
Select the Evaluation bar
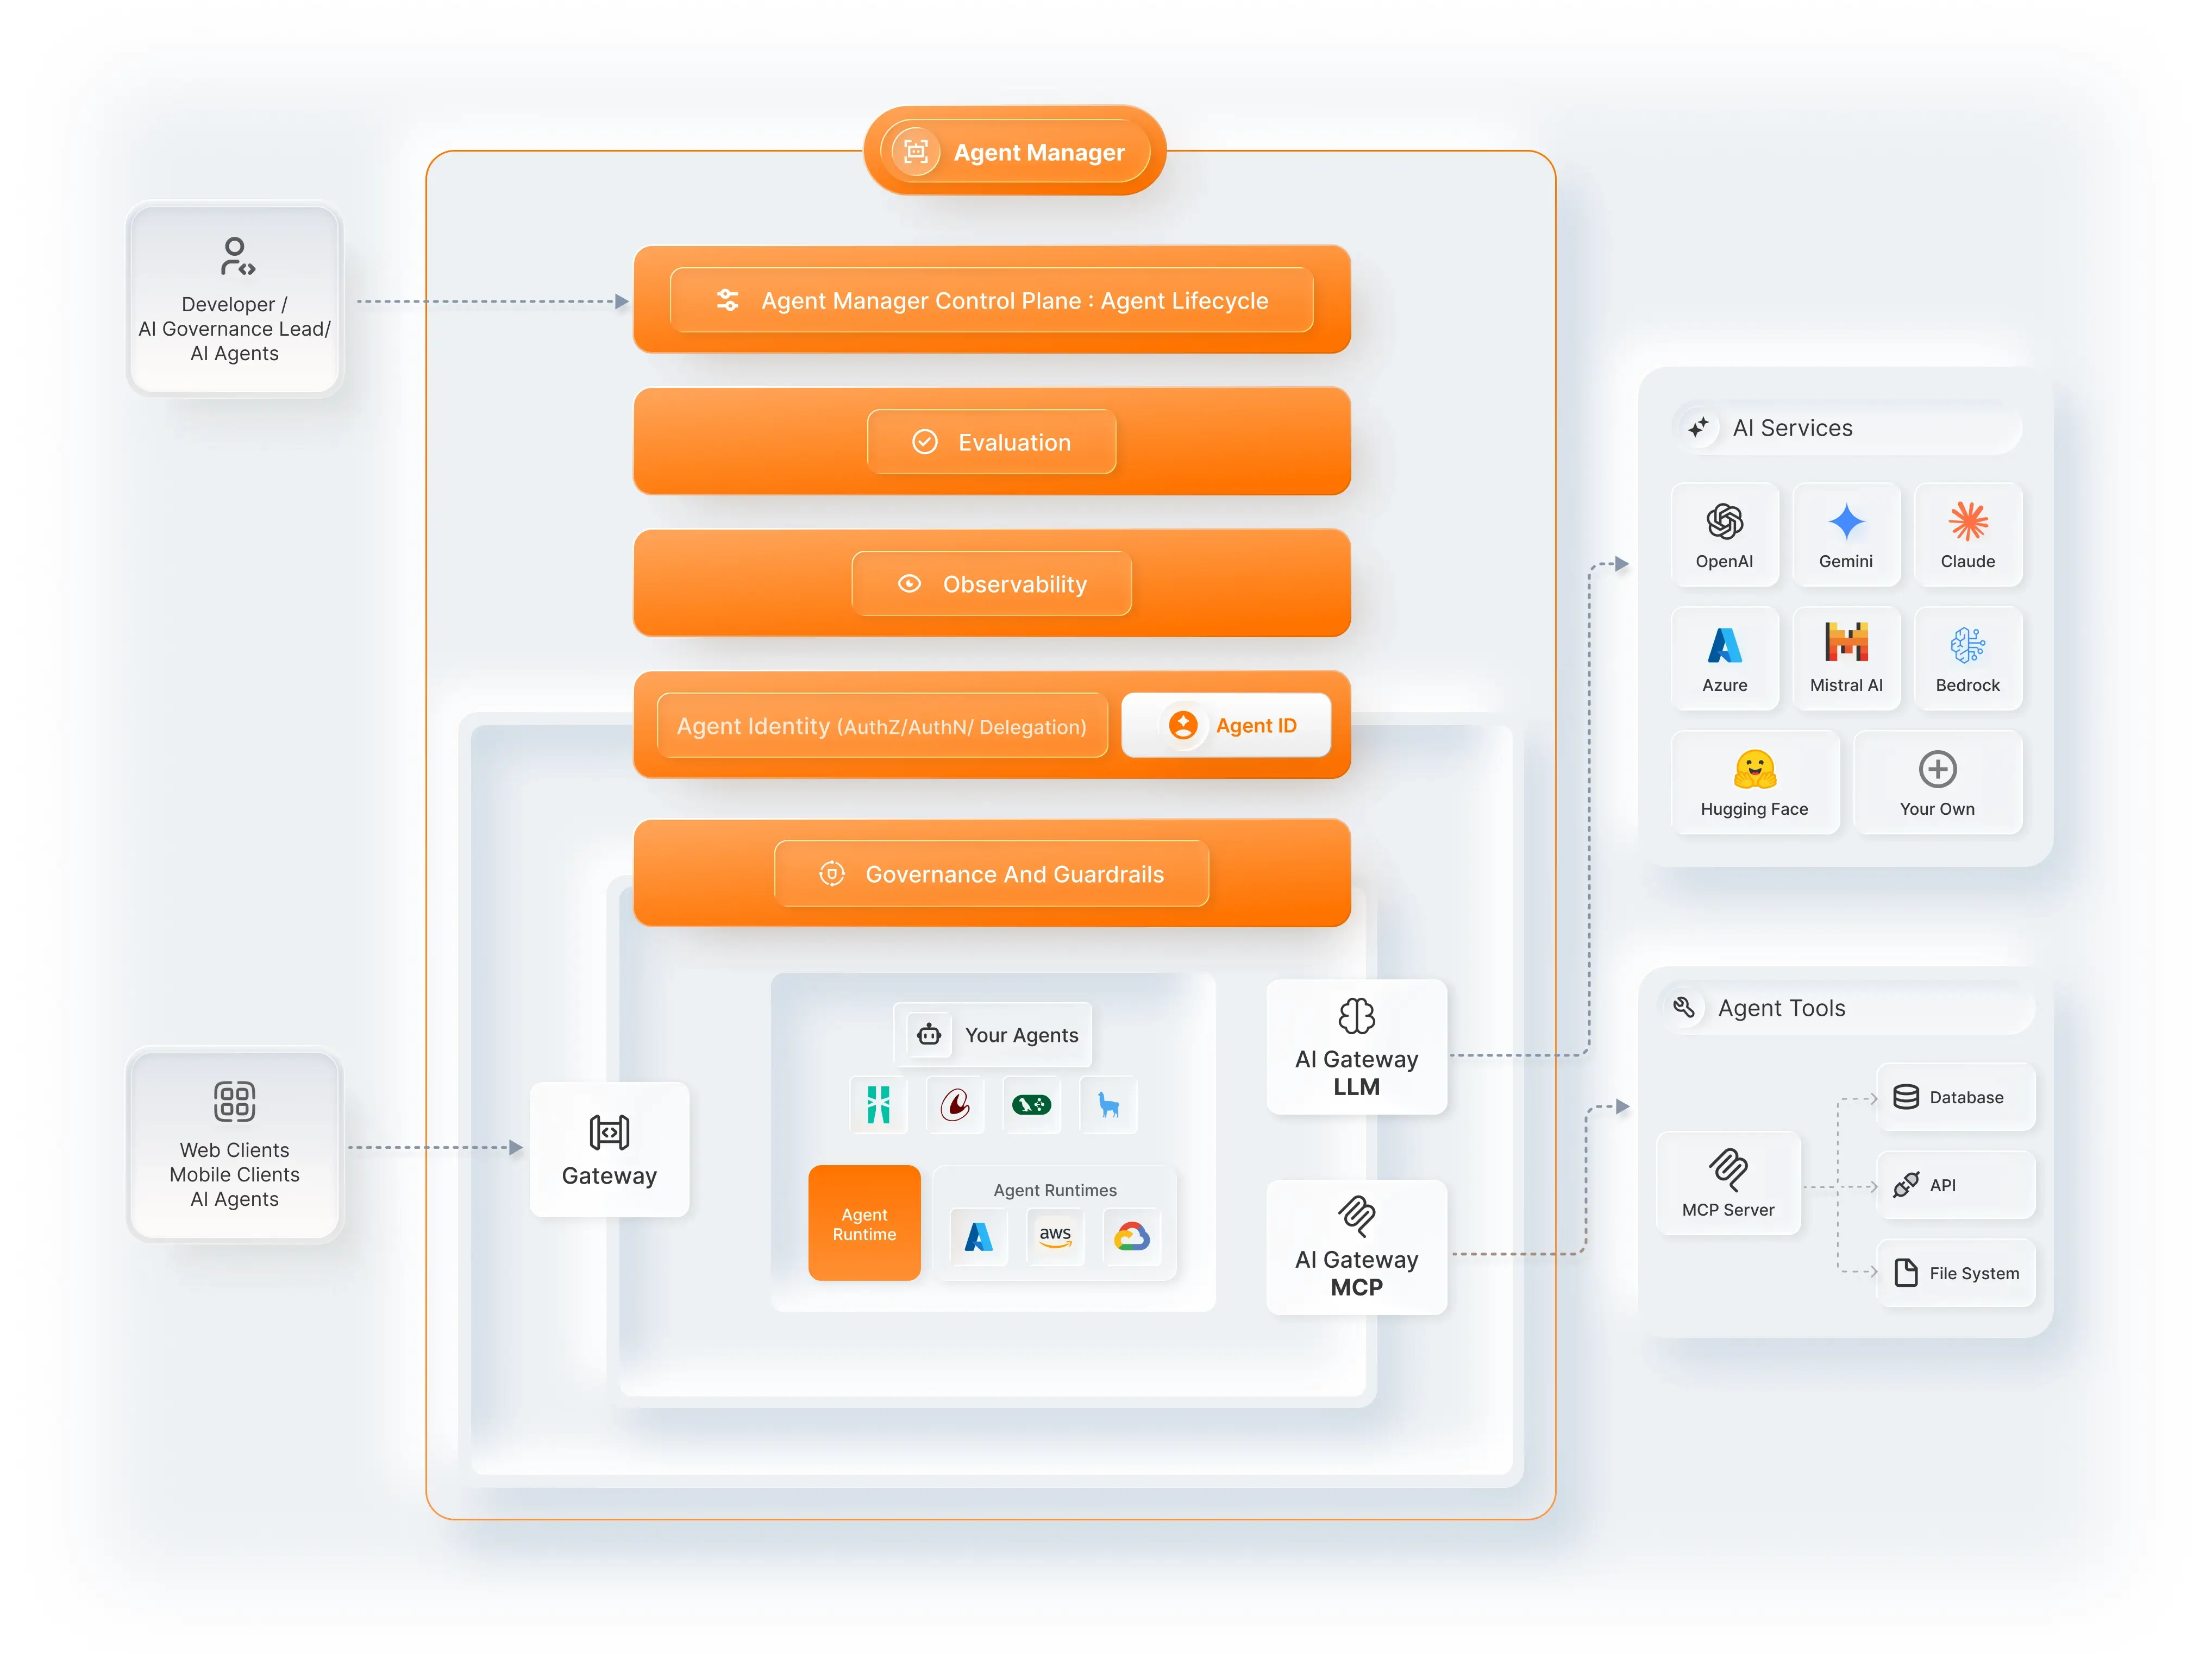click(991, 442)
